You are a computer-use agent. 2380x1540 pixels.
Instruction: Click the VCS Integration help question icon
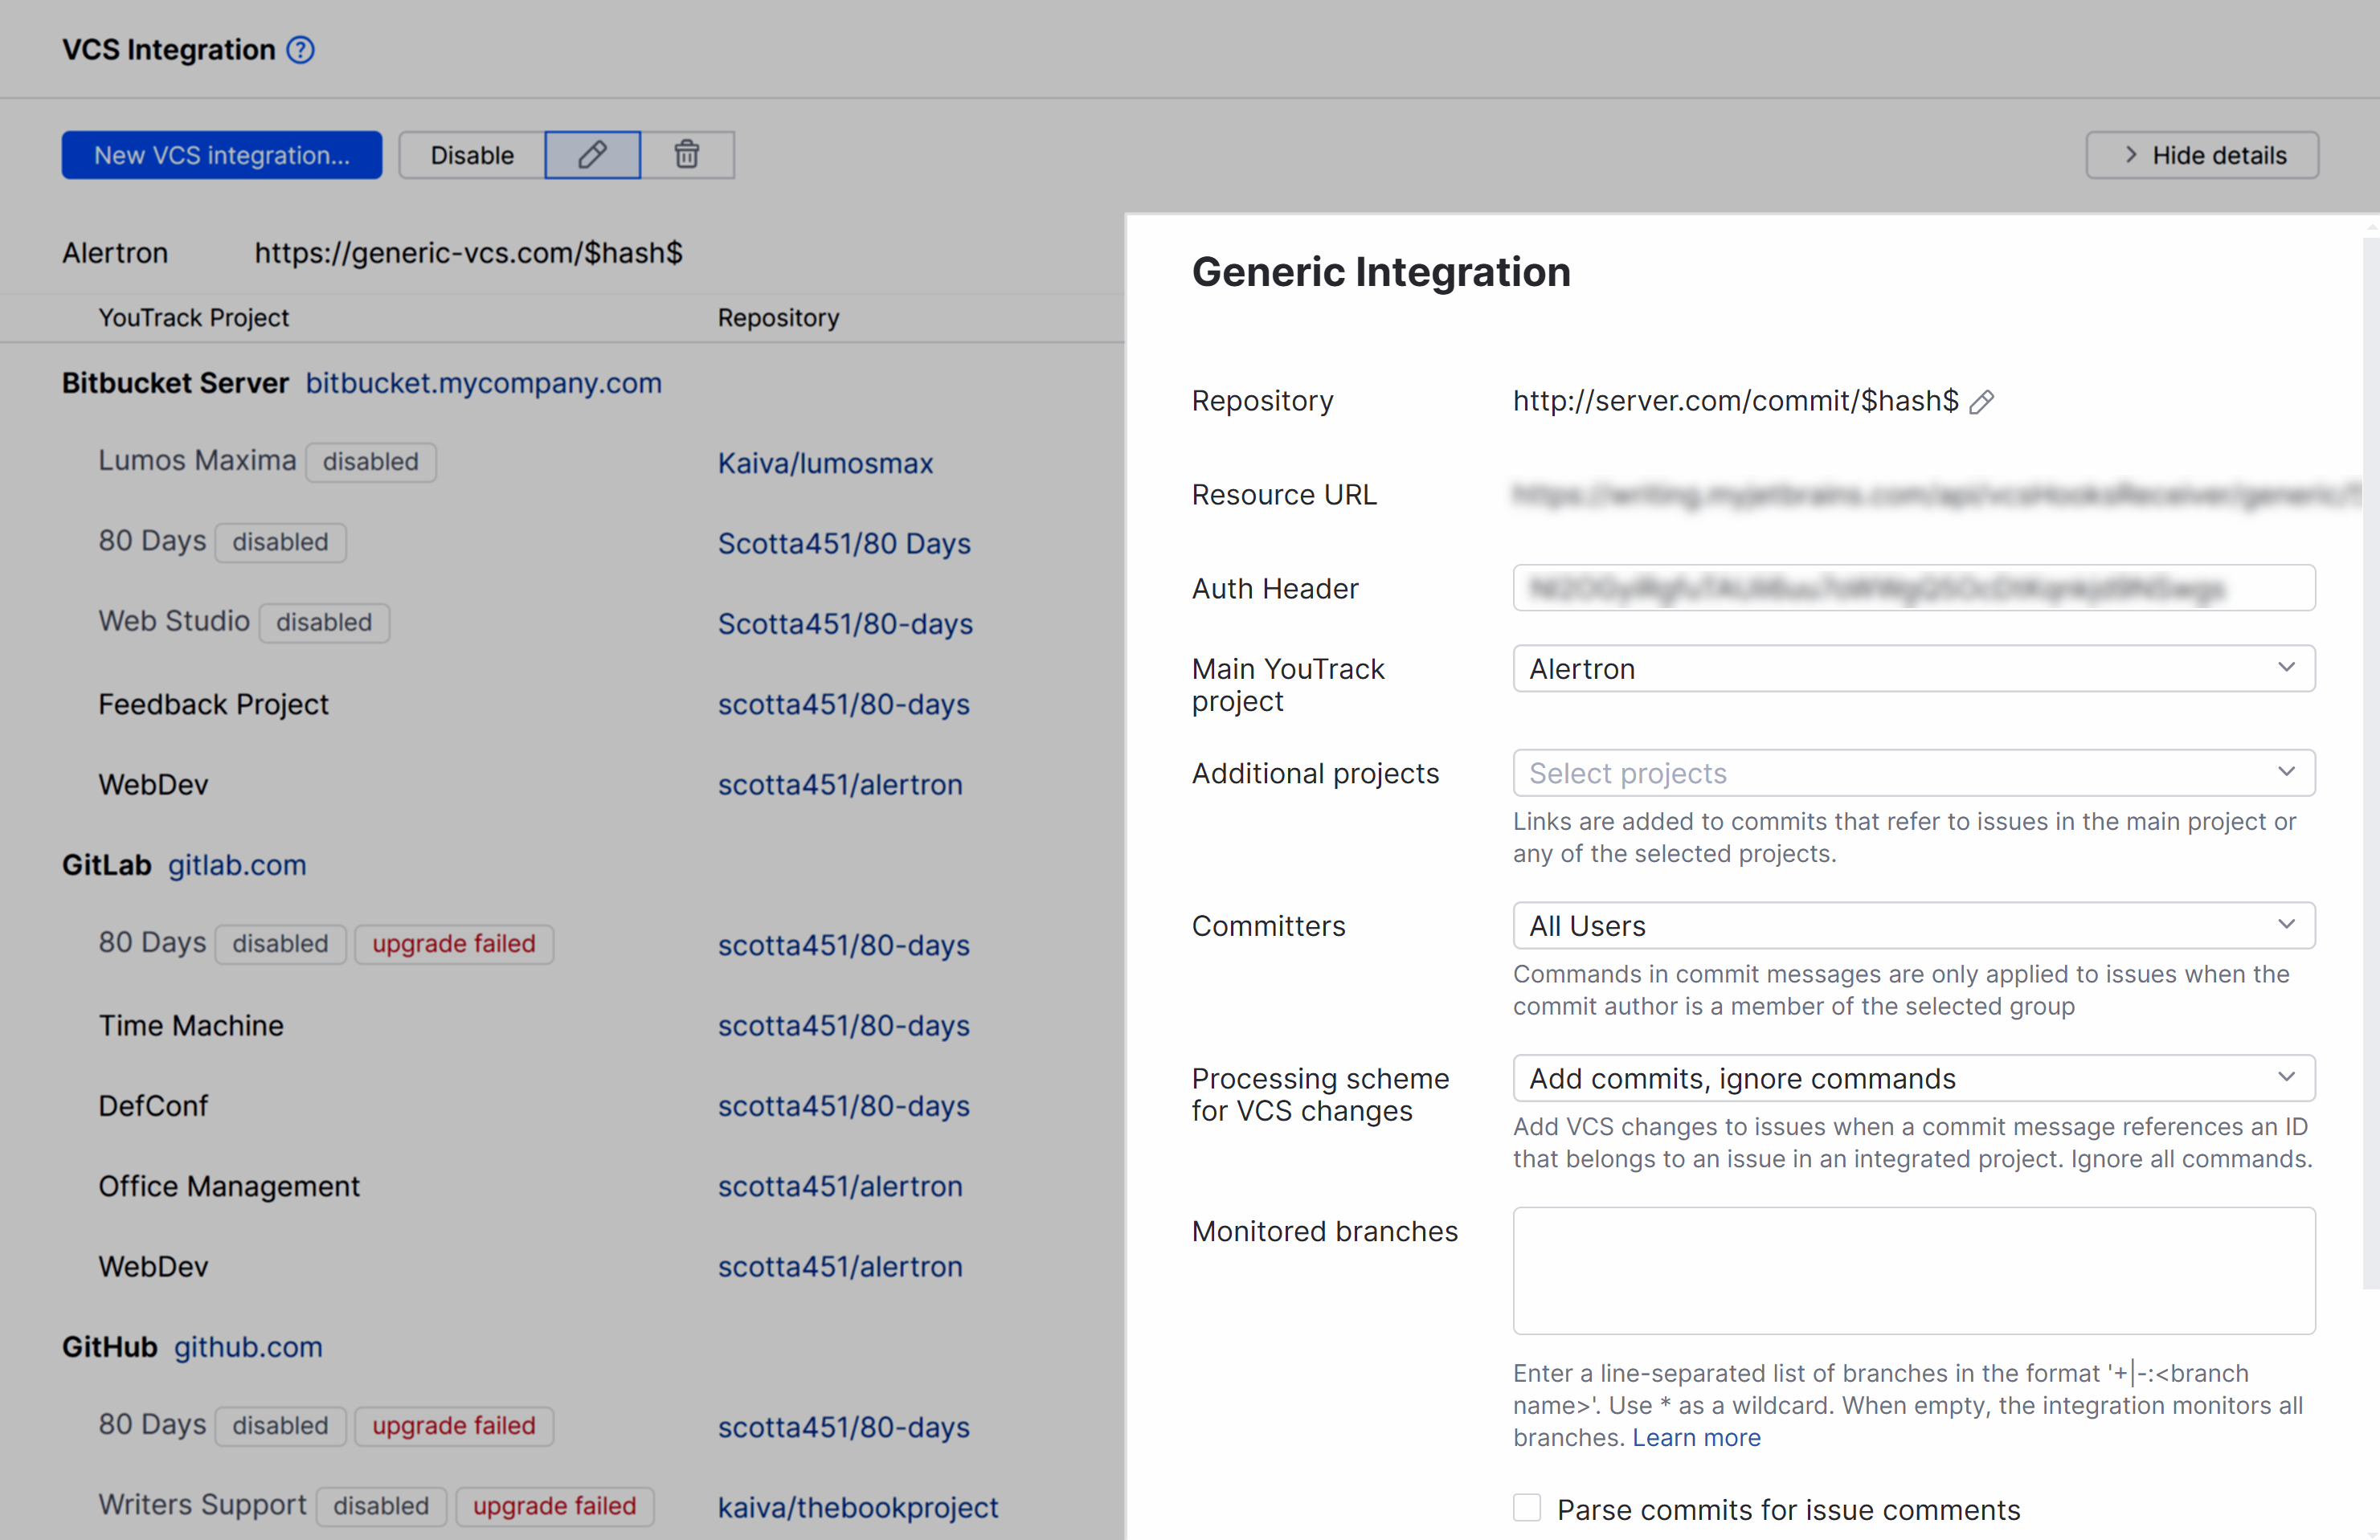click(x=300, y=50)
